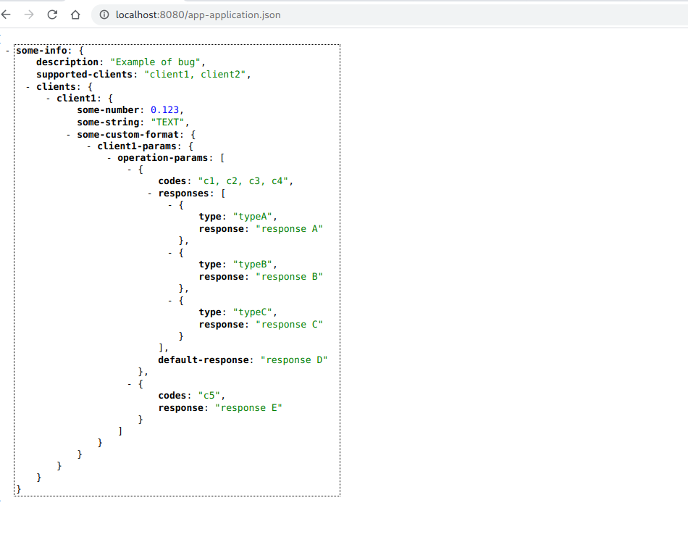Select the "c5" codes value
The image size is (688, 545).
pos(209,396)
